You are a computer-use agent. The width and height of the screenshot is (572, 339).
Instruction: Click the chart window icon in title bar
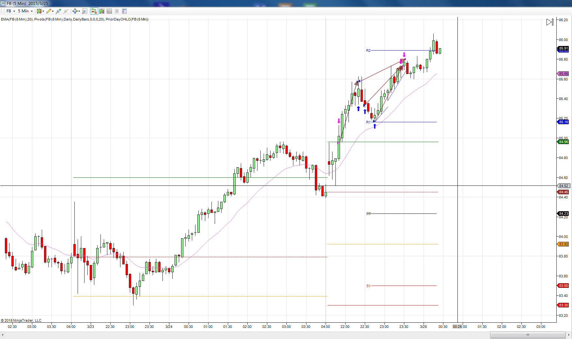click(x=3, y=3)
